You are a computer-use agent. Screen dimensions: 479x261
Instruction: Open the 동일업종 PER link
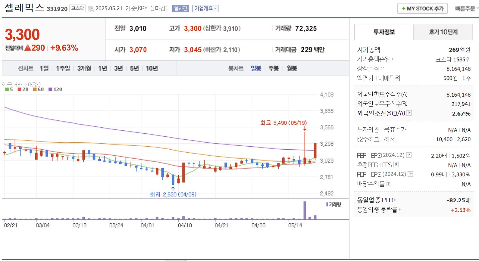coord(375,200)
